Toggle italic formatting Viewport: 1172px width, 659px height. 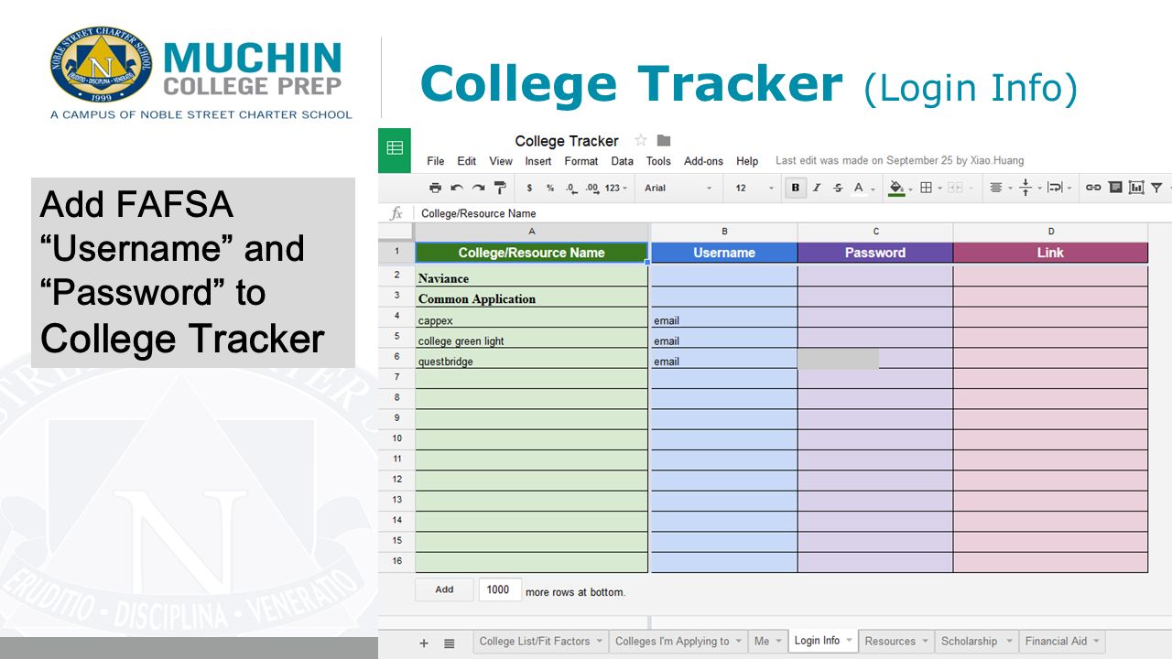pos(817,188)
